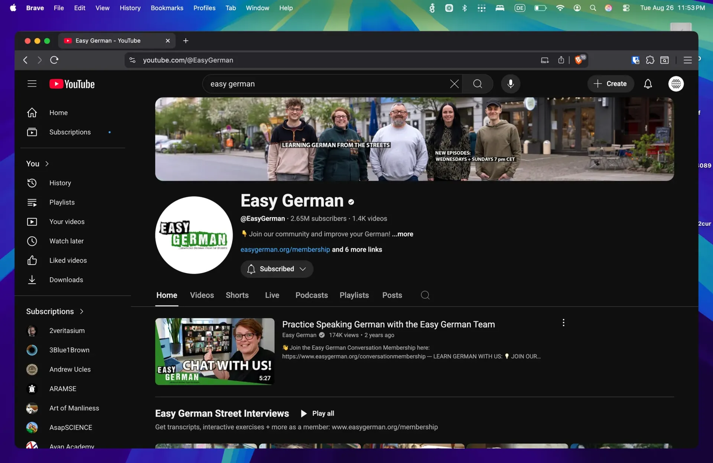
Task: Open the Subscribed notification settings dropdown
Action: 303,269
